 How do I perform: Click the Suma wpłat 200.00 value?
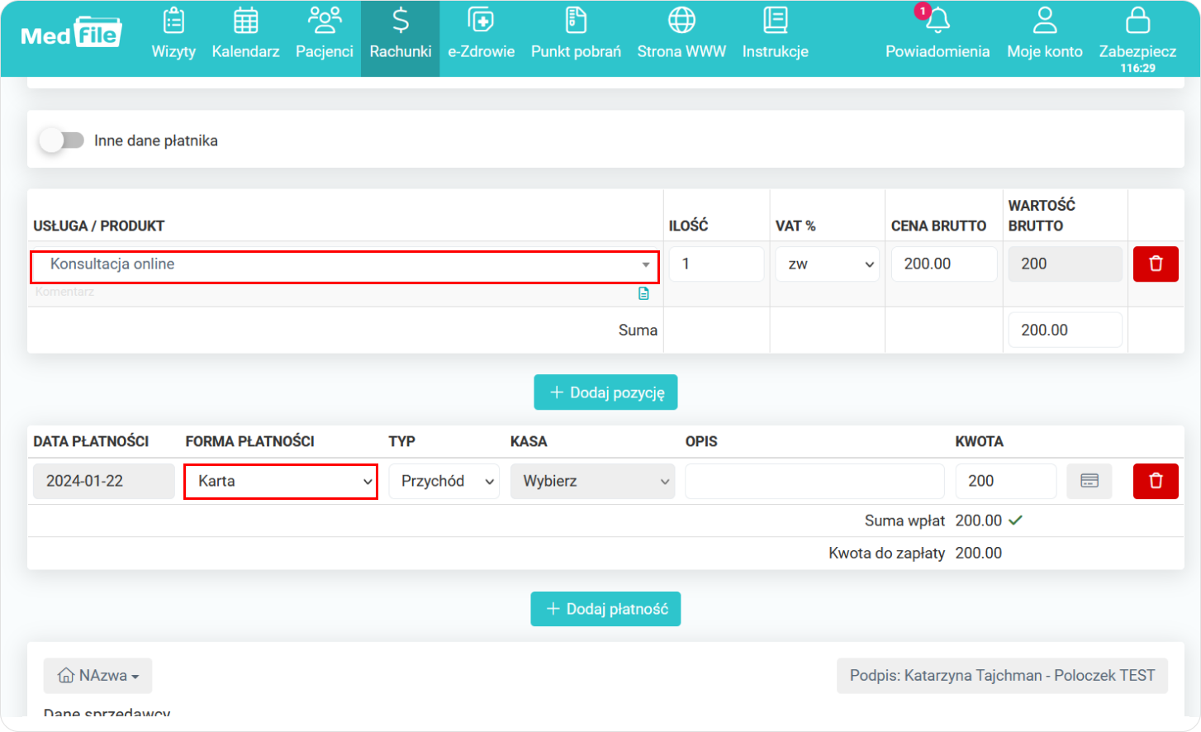point(979,520)
